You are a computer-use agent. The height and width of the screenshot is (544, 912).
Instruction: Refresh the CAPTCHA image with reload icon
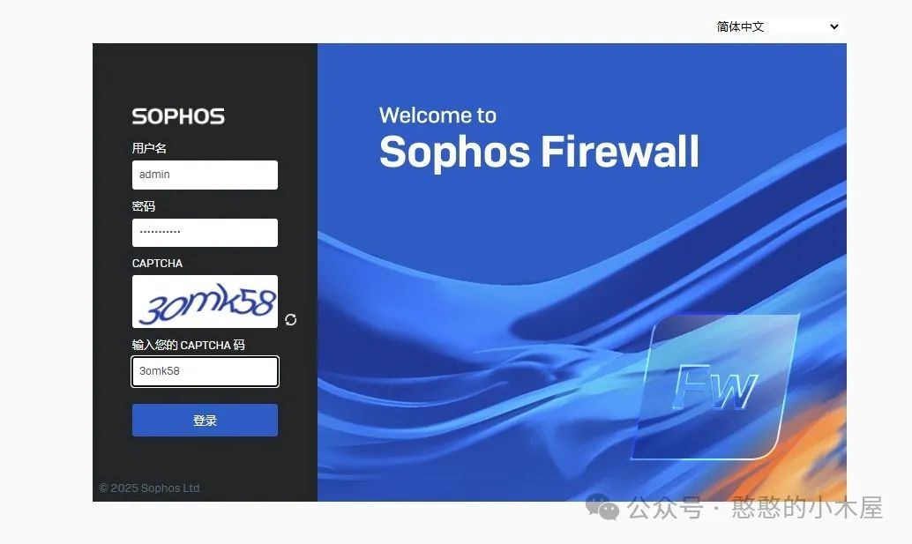point(291,320)
